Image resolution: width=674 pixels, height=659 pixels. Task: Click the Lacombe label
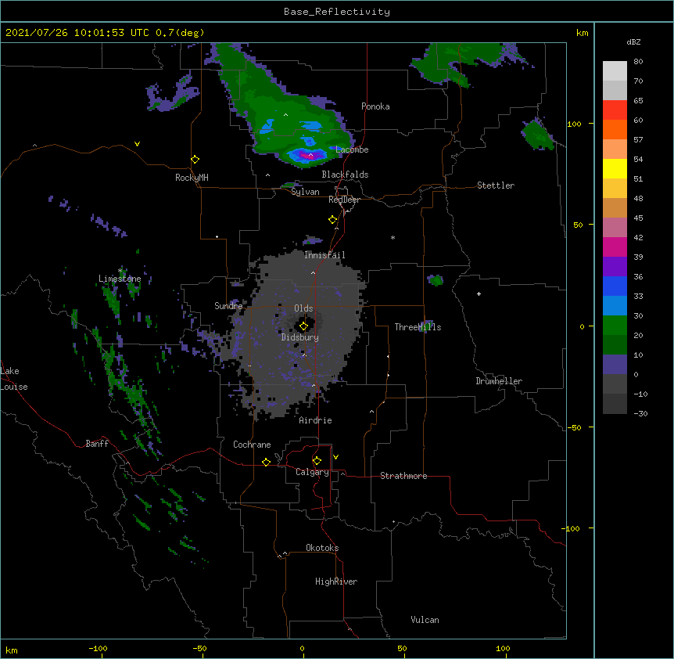click(352, 149)
